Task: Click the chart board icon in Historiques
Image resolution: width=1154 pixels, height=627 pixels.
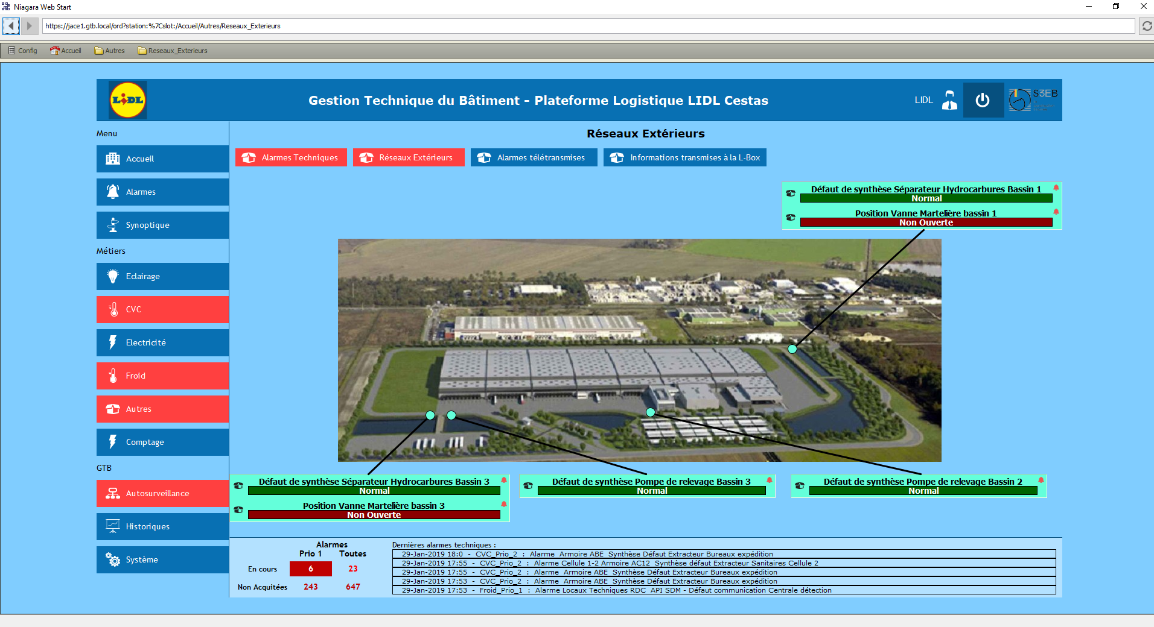Action: pyautogui.click(x=113, y=526)
